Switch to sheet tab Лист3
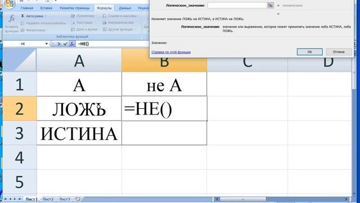The height and width of the screenshot is (203, 360). (x=65, y=199)
